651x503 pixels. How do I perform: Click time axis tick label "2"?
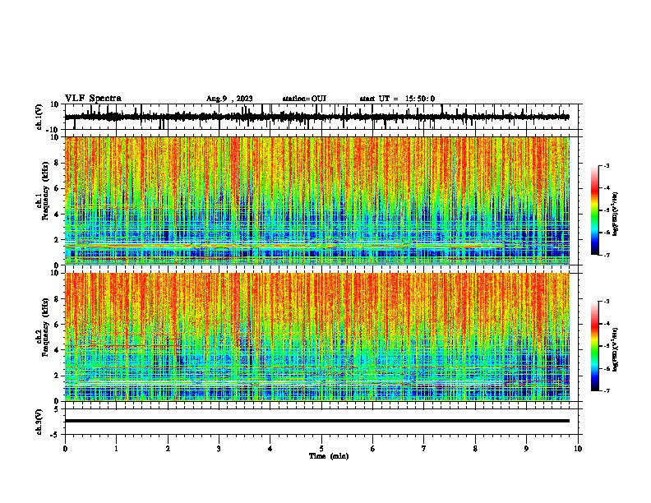168,449
